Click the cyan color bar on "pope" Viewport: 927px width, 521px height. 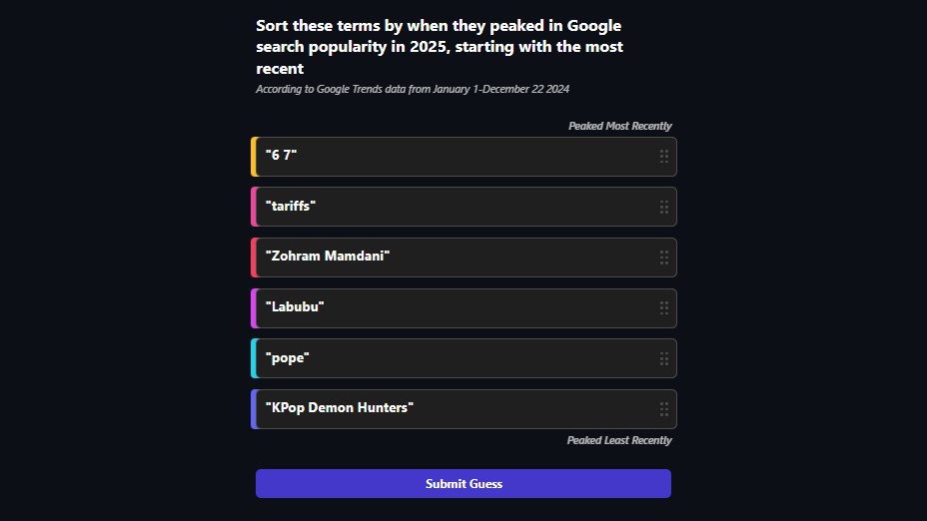point(254,358)
